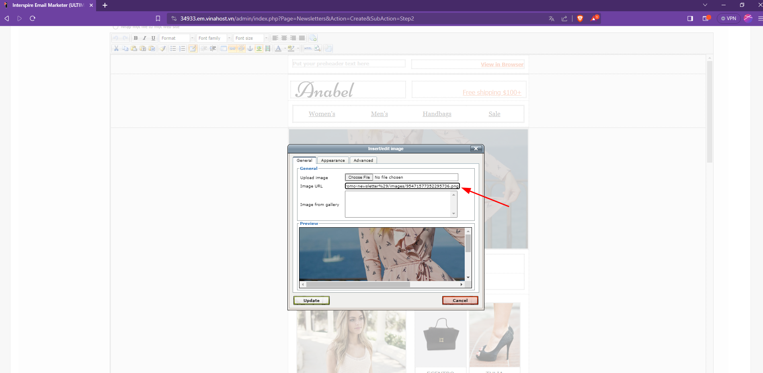
Task: Bookmark this page with the bookmark icon
Action: [x=158, y=18]
